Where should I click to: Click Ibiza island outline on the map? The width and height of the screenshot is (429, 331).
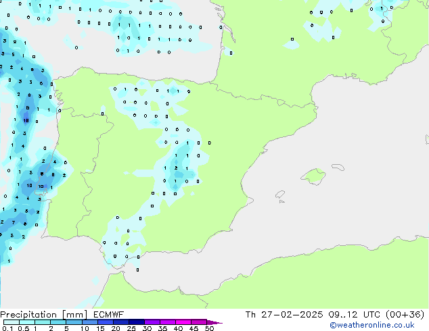(x=280, y=195)
